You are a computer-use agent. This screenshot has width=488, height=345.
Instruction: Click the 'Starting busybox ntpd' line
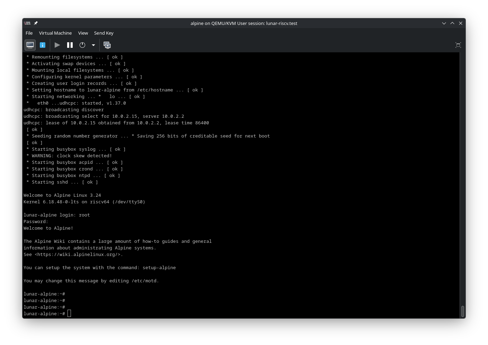73,176
